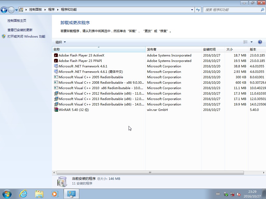Open 控制面板主页 link
This screenshot has height=199, width=266.
(x=17, y=21)
